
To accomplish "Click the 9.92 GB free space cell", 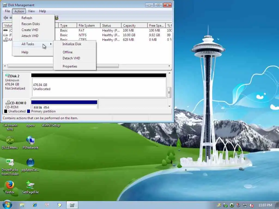I will [154, 35].
